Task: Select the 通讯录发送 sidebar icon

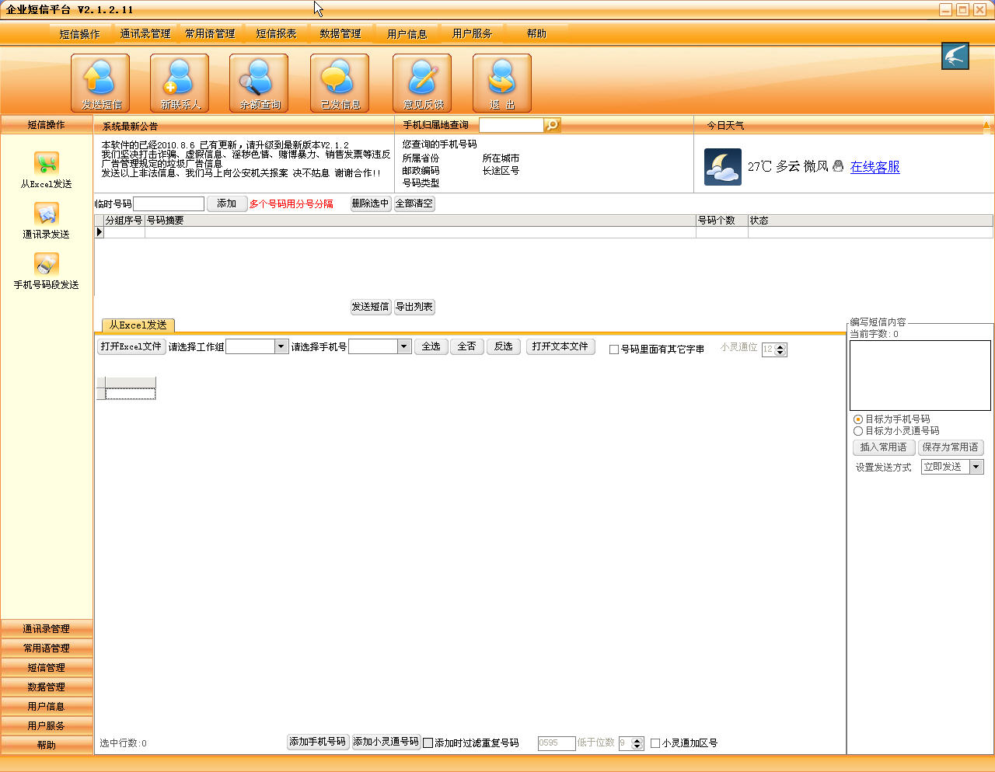Action: click(x=47, y=214)
